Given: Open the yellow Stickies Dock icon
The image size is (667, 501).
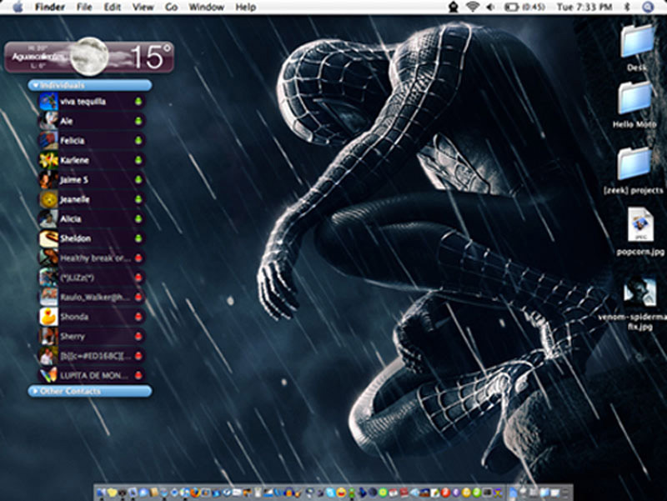Looking at the screenshot, I should (x=112, y=493).
